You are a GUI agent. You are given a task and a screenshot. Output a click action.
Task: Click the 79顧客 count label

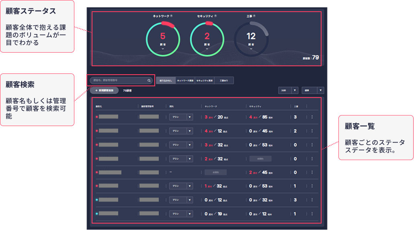(x=127, y=91)
